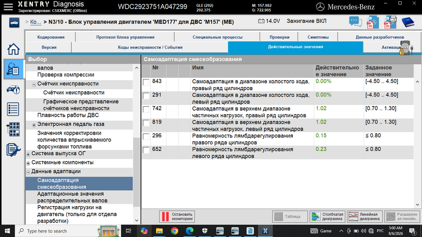The width and height of the screenshot is (422, 237).
Task: Switch to the Проверки tab
Action: tap(279, 37)
